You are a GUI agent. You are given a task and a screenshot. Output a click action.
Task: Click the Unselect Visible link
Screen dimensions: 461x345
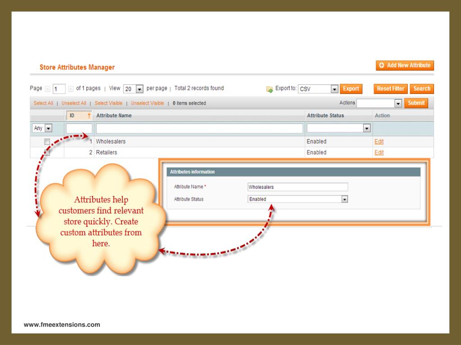coord(147,103)
